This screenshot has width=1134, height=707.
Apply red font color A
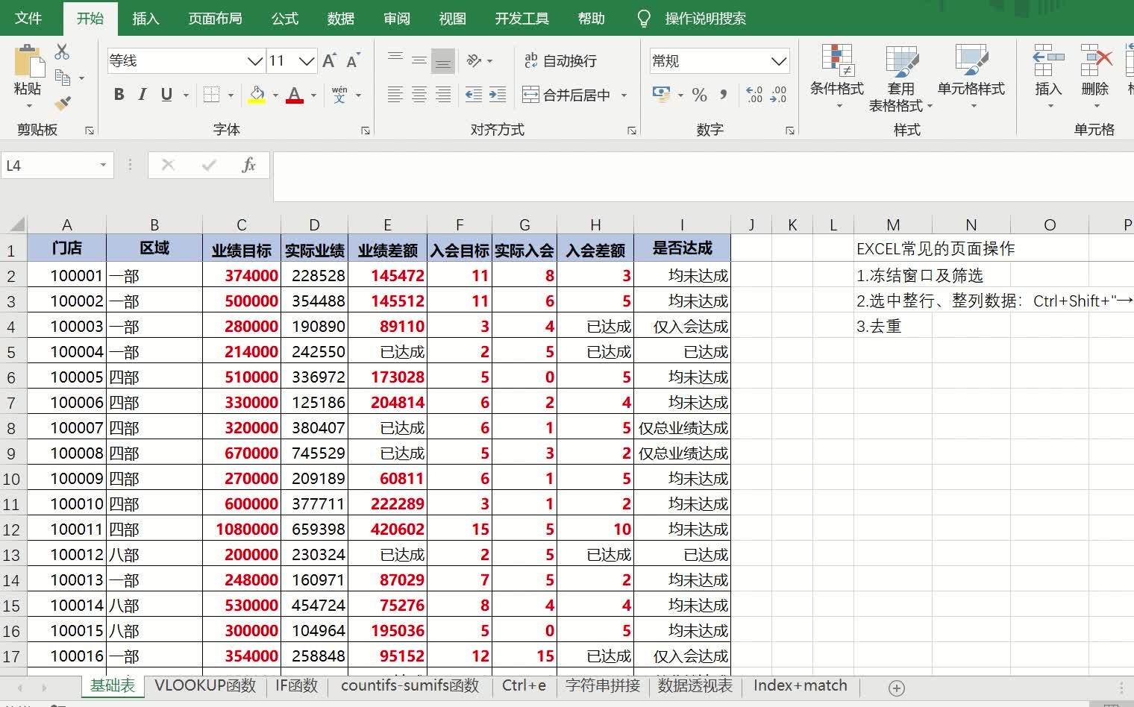pyautogui.click(x=295, y=95)
